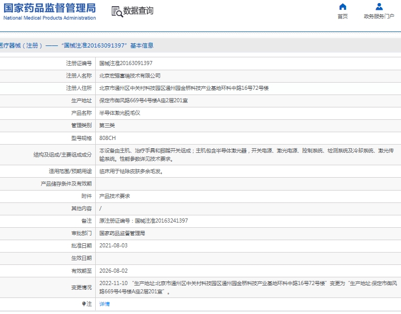Select remark 原注册证编号：国械注准20163241397

(x=143, y=221)
